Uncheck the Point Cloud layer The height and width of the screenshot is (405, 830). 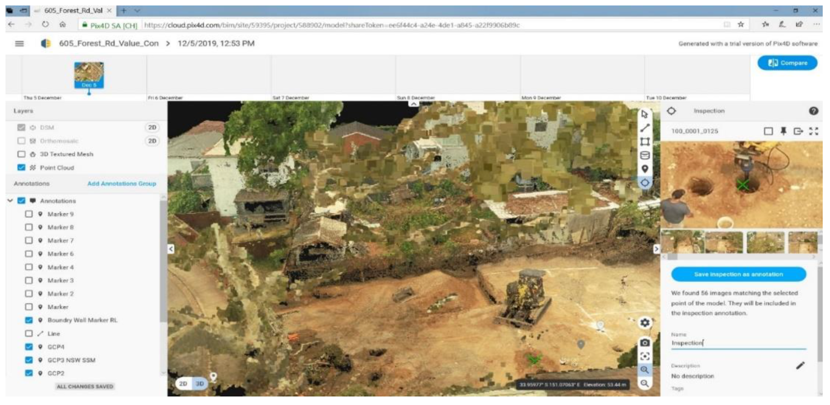(22, 168)
